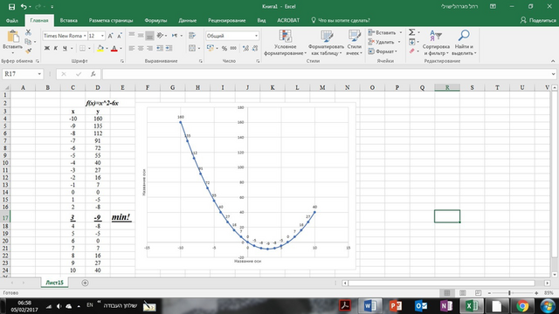Open Sort and Filter (Сортировка и фильтр)
The width and height of the screenshot is (559, 314).
coord(436,43)
